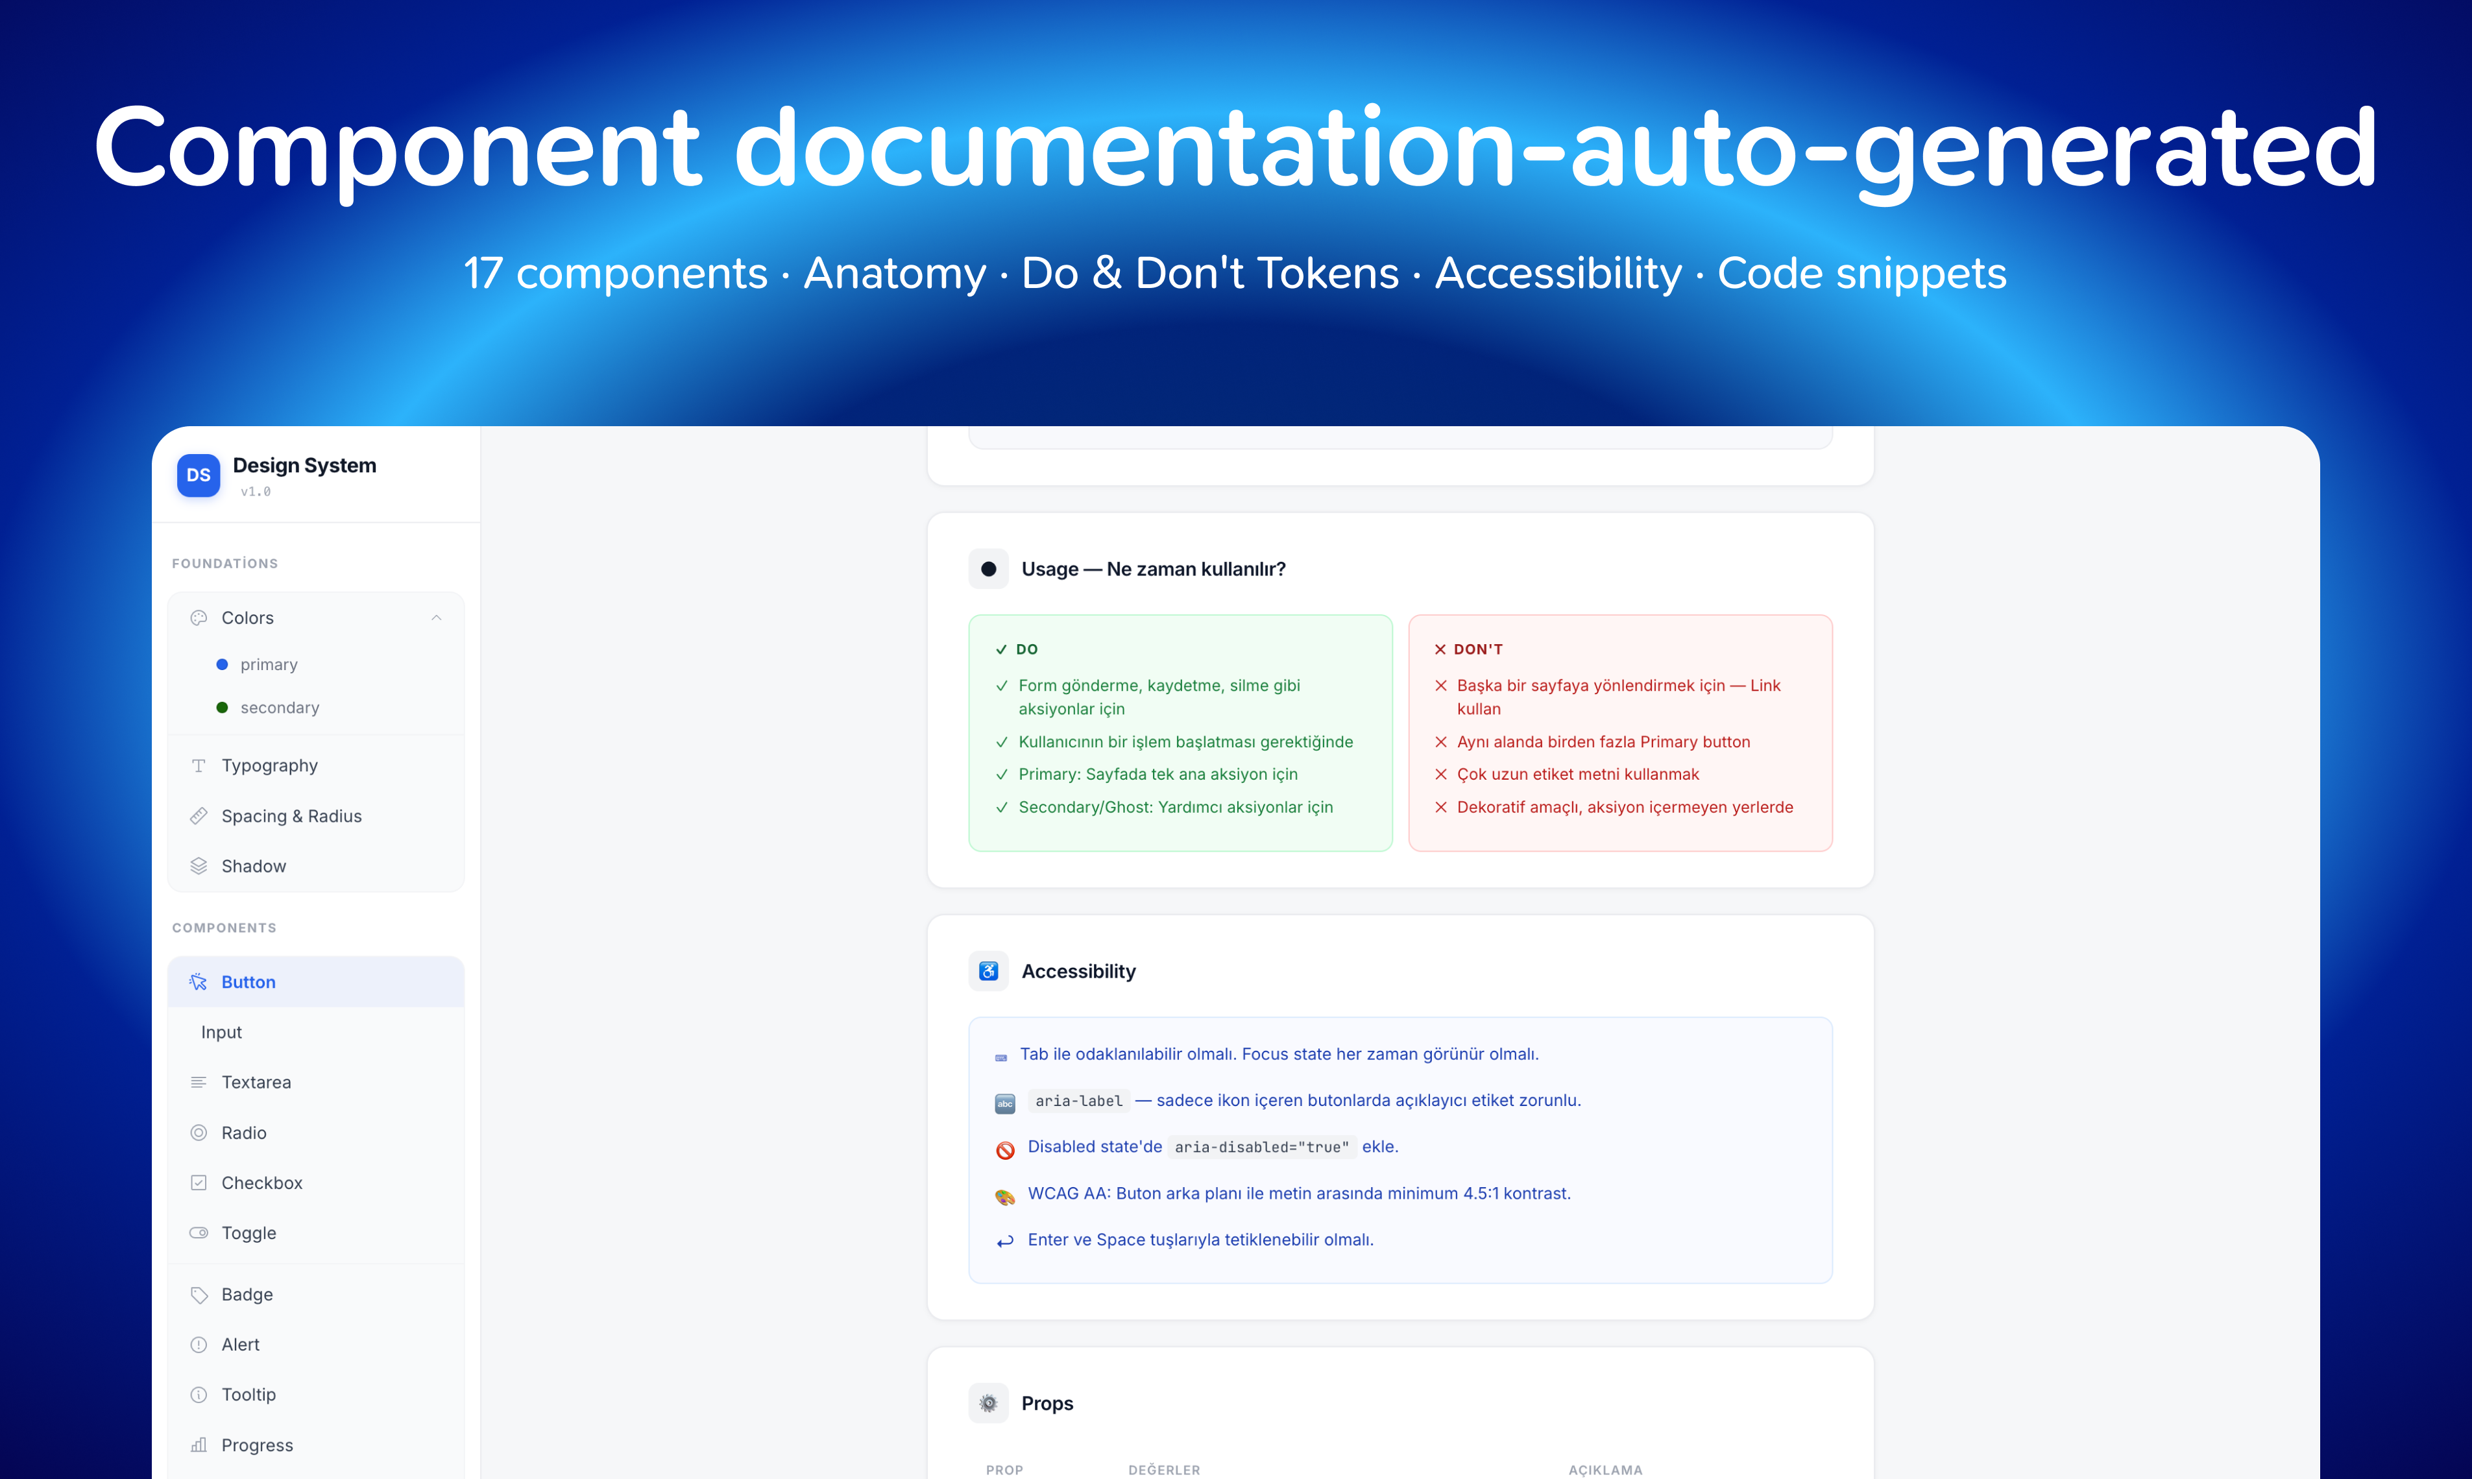Click the Tooltip info icon

[199, 1395]
